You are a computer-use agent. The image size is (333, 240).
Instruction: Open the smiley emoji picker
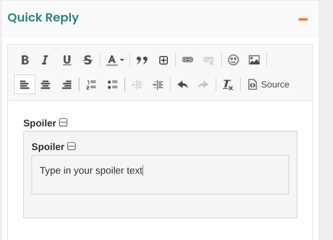tap(234, 60)
